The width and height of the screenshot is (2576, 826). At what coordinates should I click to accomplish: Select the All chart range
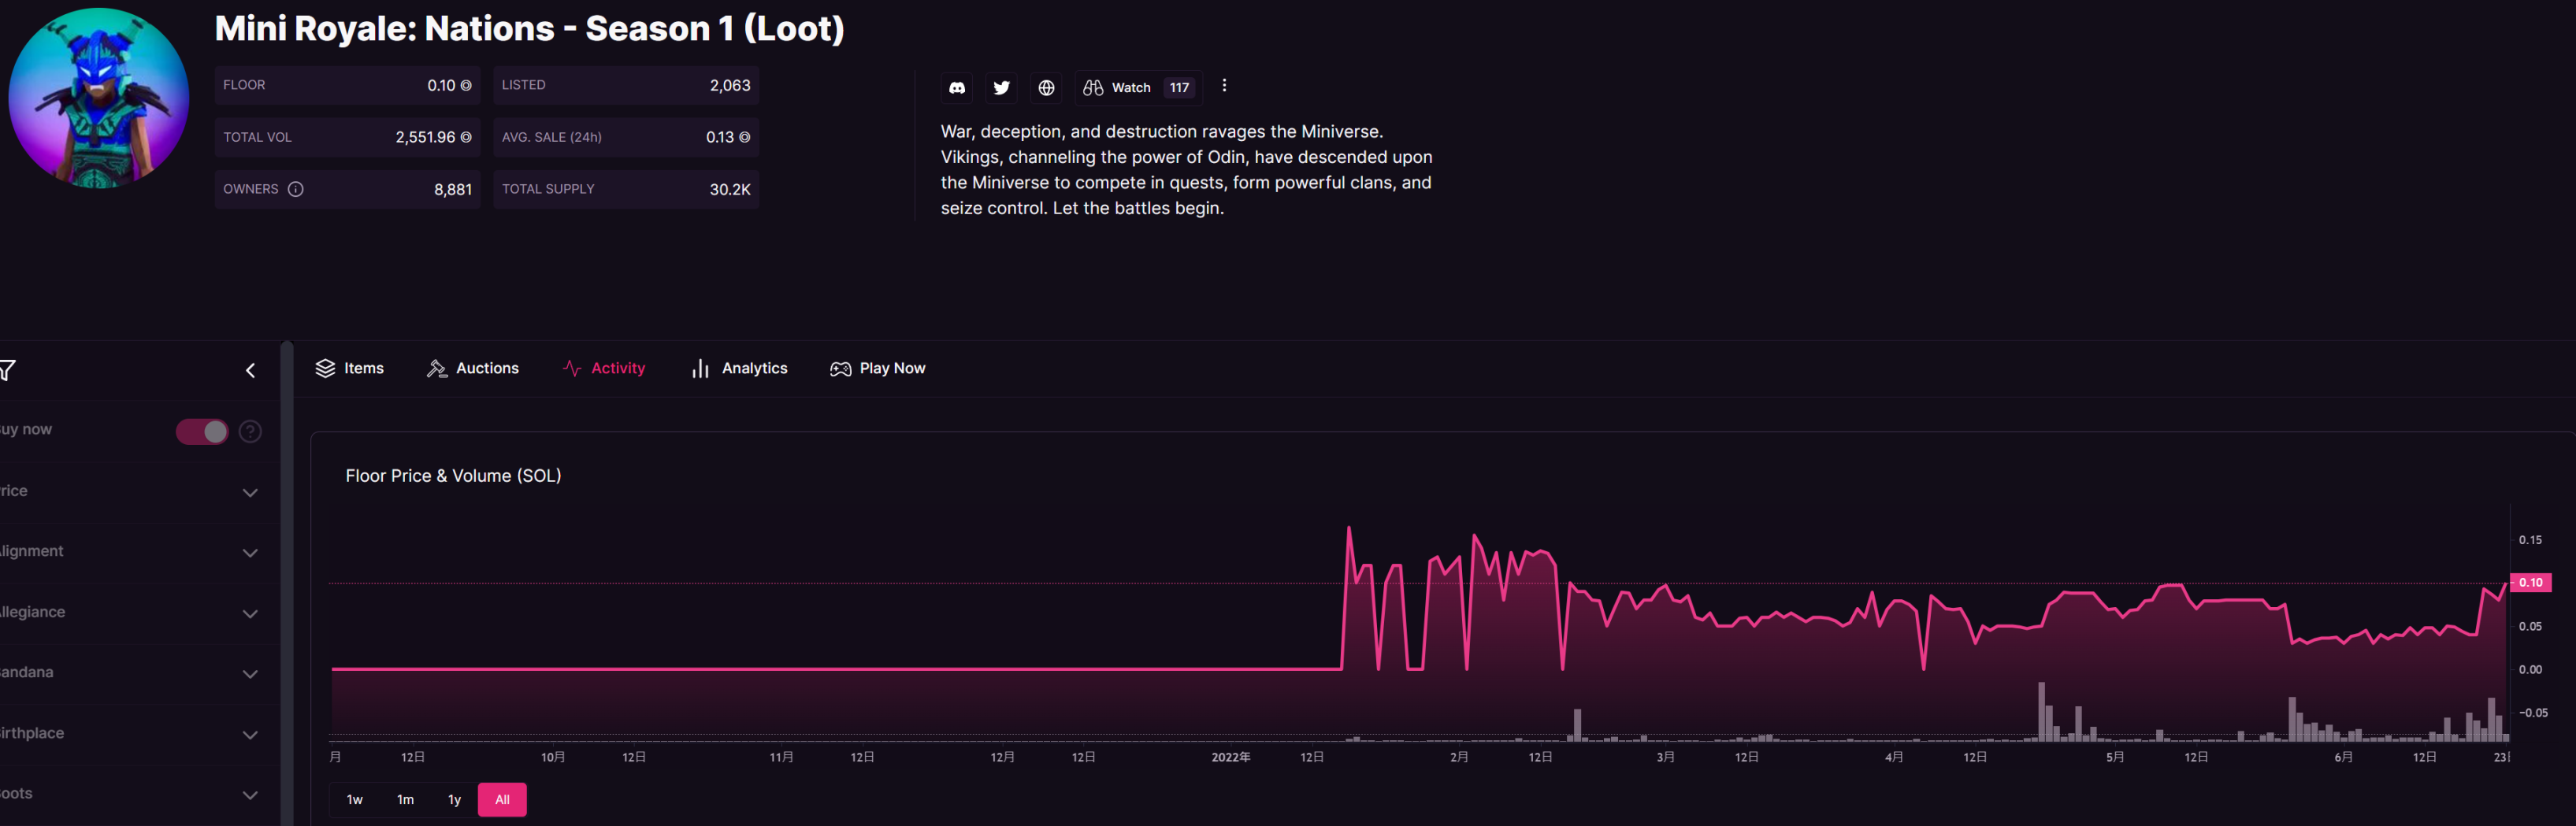point(502,799)
